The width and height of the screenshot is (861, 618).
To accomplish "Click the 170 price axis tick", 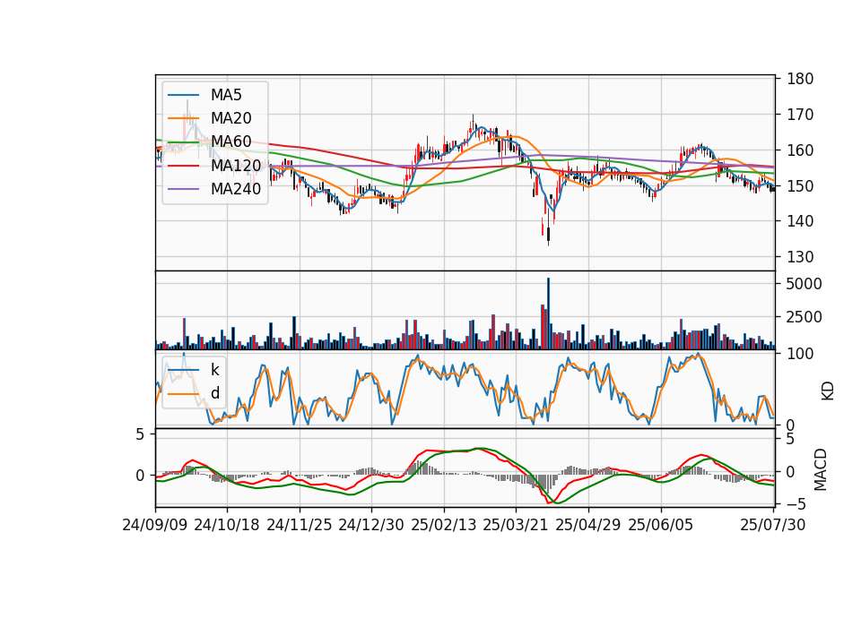I will (x=800, y=115).
